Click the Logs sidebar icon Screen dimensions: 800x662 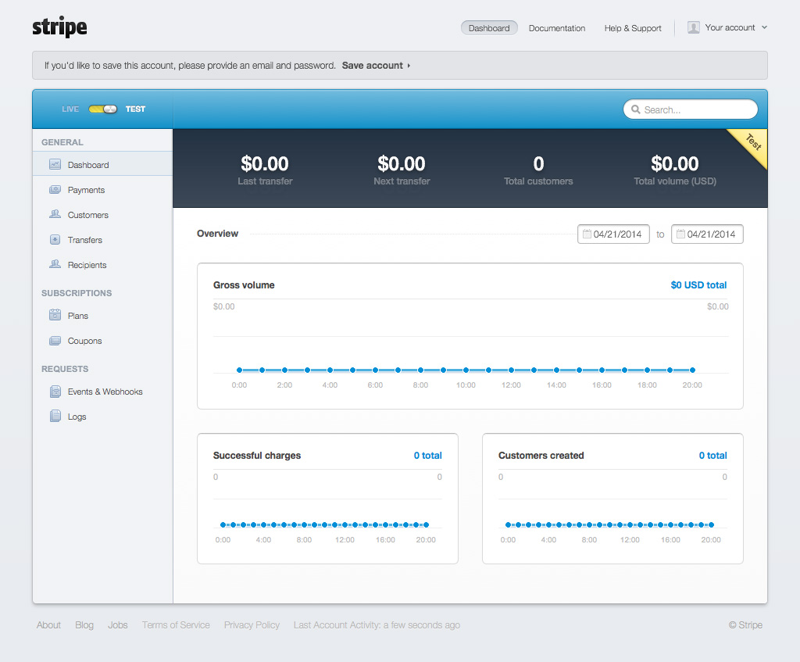tap(55, 417)
